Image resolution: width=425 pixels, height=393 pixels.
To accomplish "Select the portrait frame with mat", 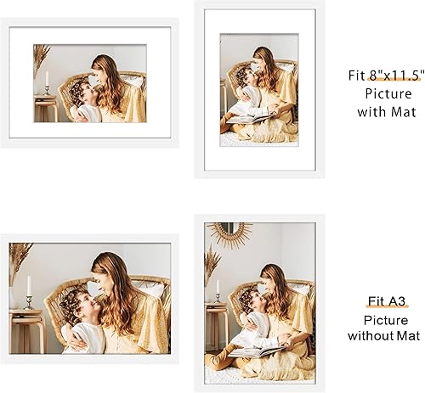I will point(259,89).
